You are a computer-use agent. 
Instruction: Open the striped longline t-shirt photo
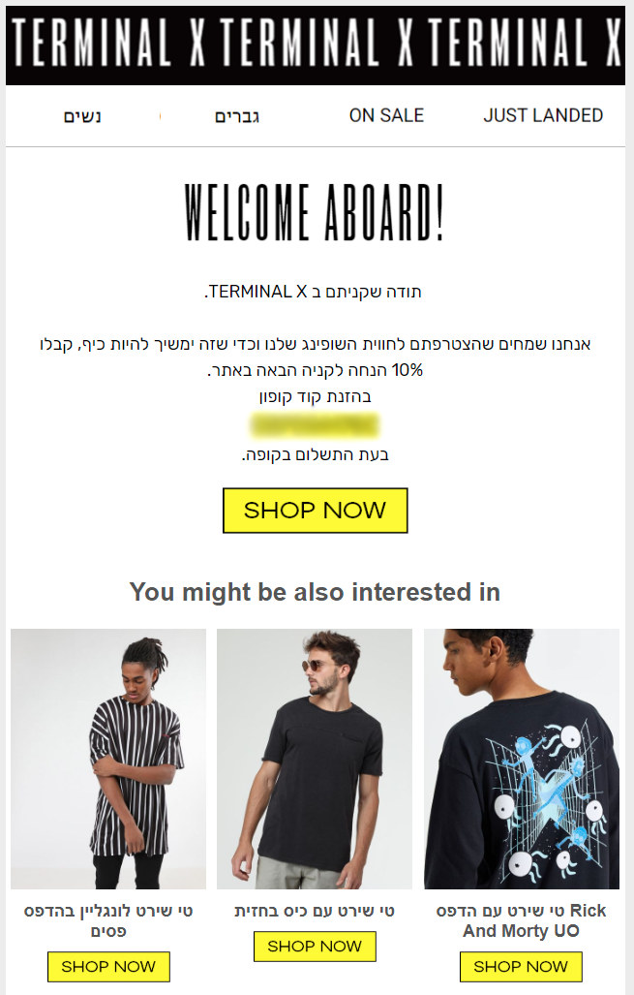point(108,759)
